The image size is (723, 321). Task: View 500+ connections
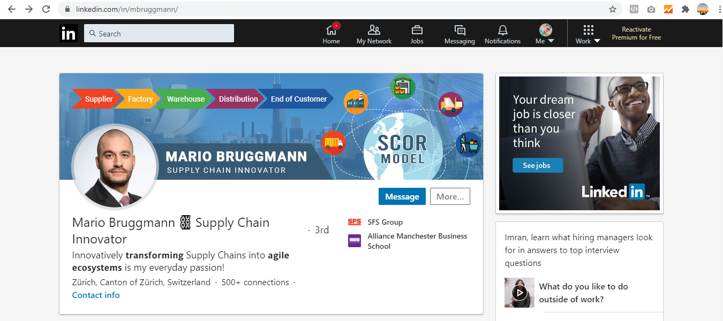click(x=255, y=282)
